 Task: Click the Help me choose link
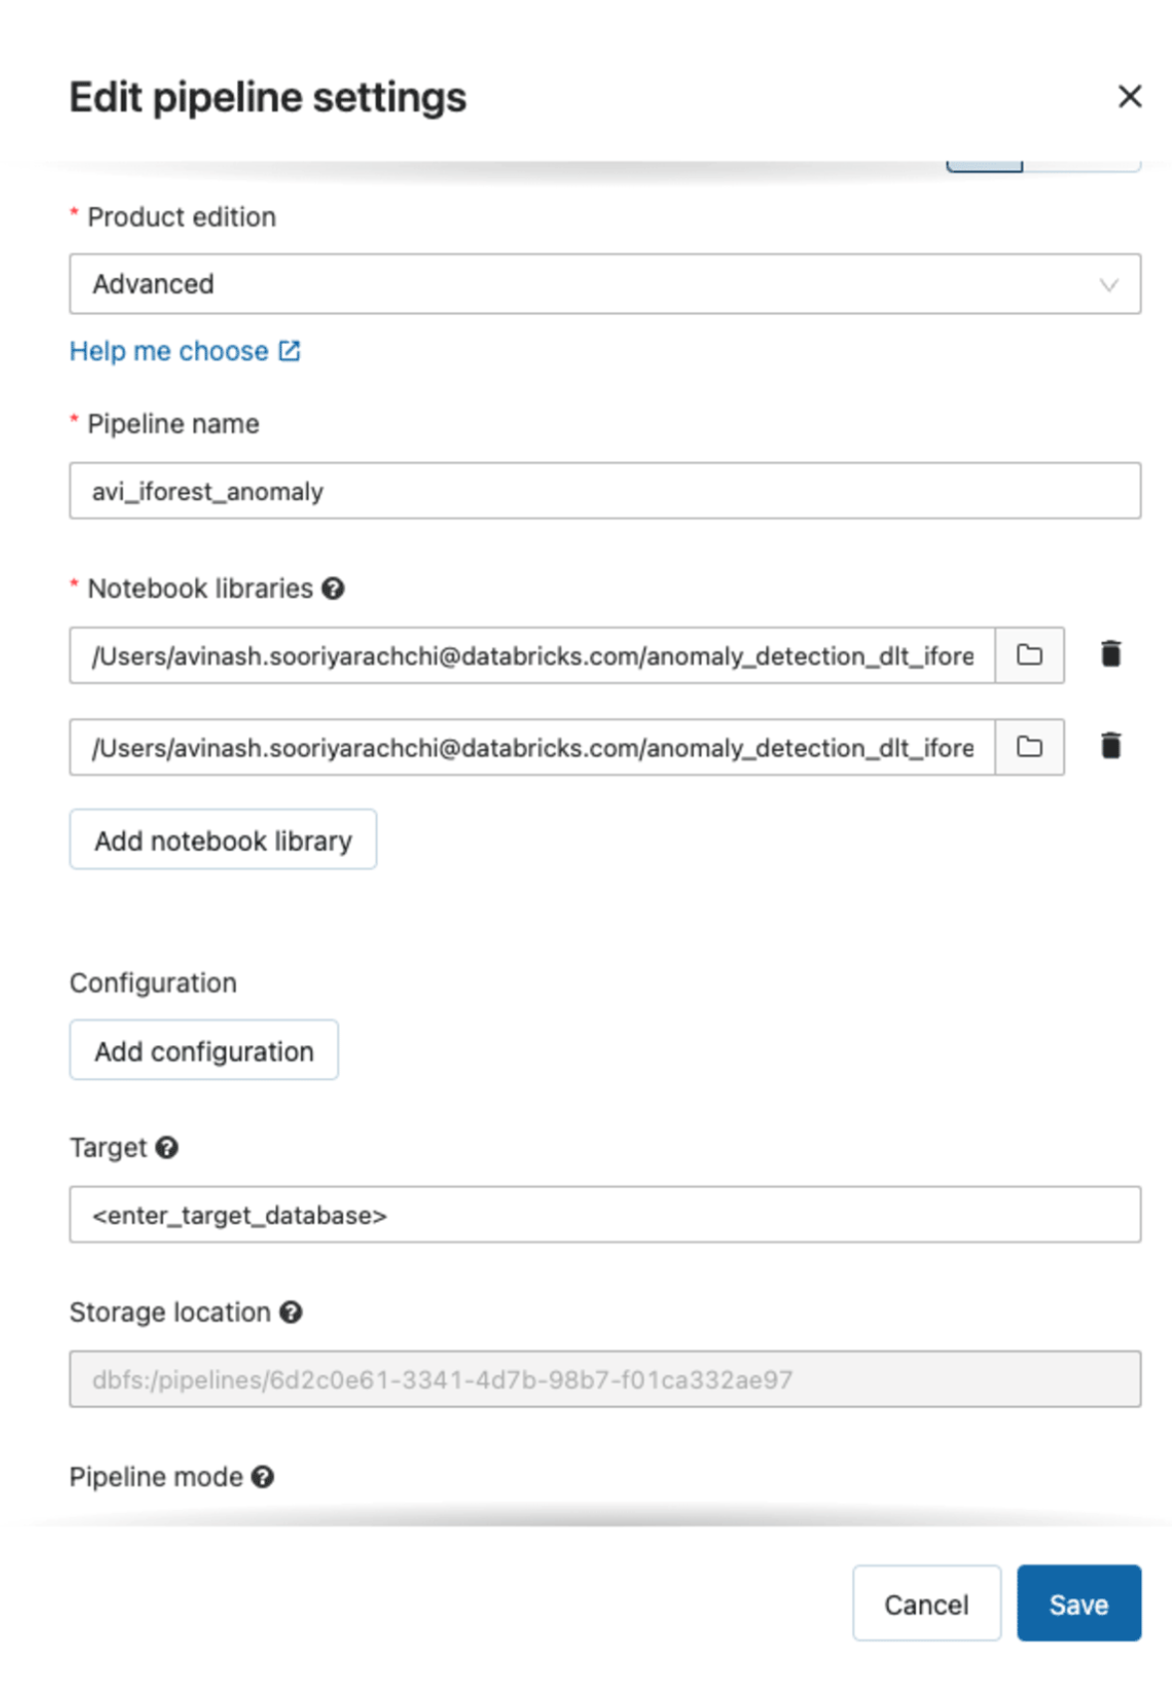pos(168,351)
